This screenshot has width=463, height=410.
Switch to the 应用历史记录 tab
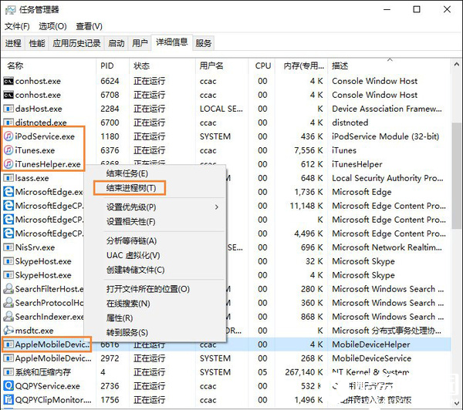[76, 43]
